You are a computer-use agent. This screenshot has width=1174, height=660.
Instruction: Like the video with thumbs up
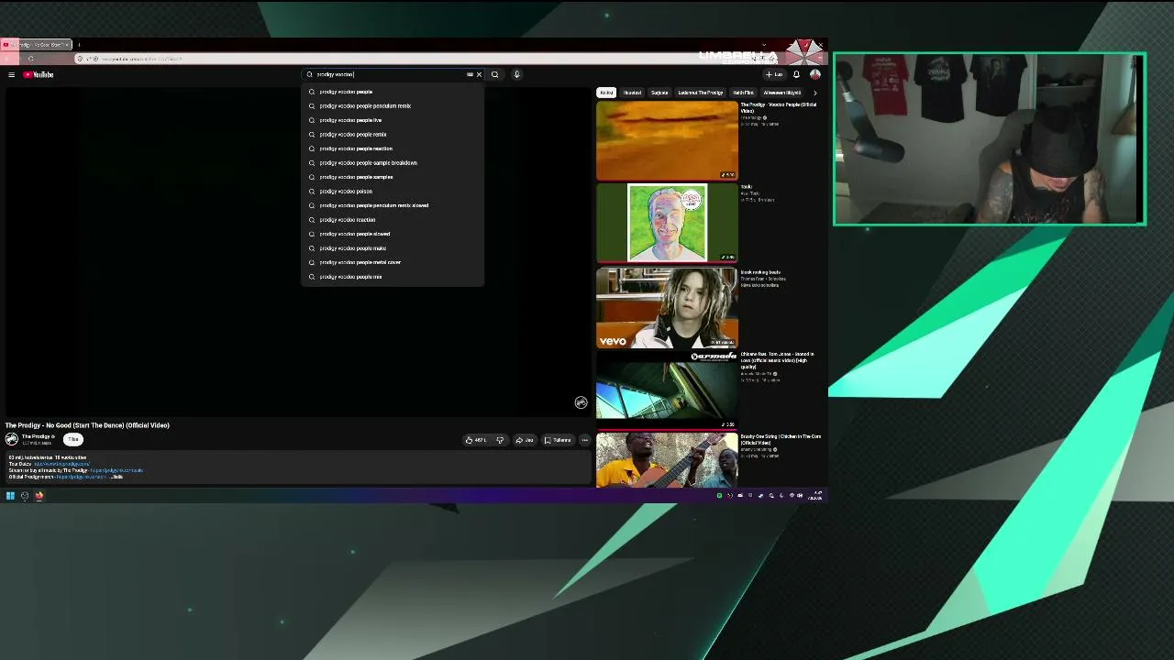(x=477, y=440)
